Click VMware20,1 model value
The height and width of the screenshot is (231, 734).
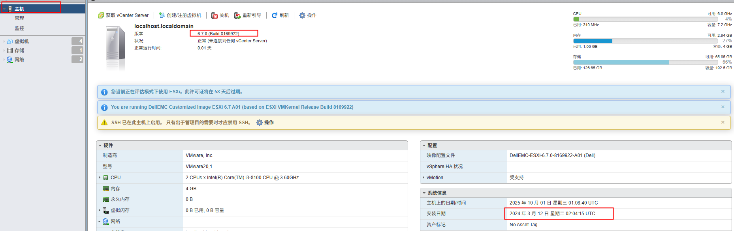(199, 167)
